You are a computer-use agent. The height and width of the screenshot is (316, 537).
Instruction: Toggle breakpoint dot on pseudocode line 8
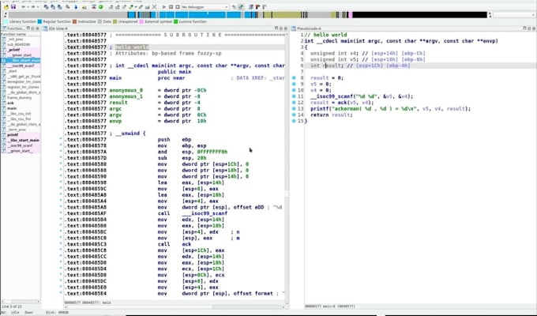(x=294, y=77)
